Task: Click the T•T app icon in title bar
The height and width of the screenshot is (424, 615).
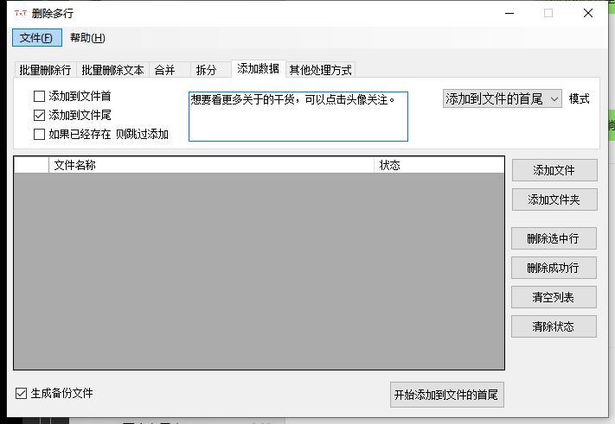Action: coord(20,13)
